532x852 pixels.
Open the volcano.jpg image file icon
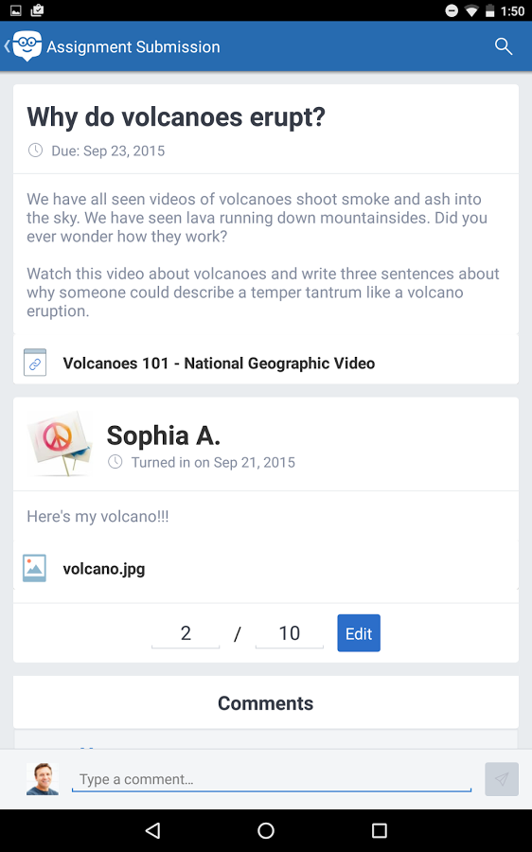pyautogui.click(x=34, y=568)
